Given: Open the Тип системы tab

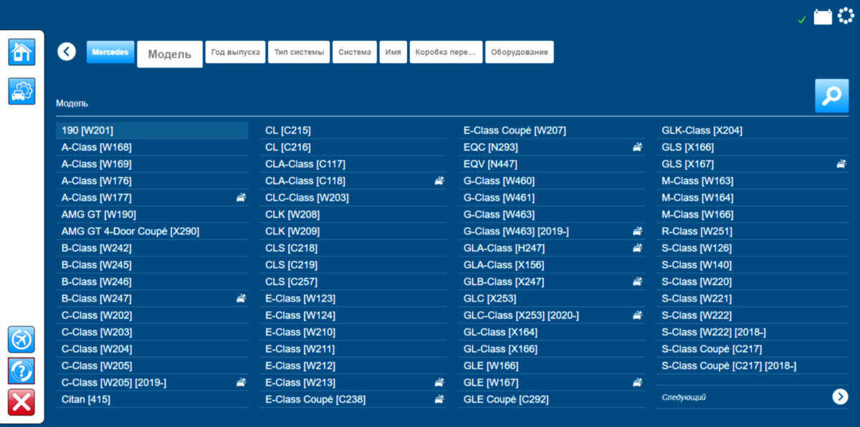Looking at the screenshot, I should (x=299, y=52).
